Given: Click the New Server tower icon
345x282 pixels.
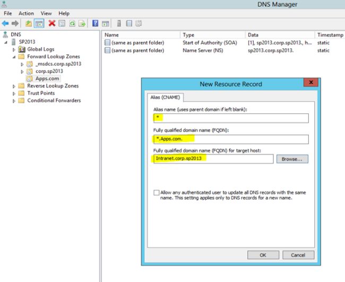Looking at the screenshot, I should (119, 23).
